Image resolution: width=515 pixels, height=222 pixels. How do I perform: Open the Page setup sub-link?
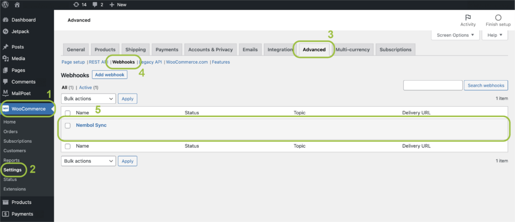pos(73,62)
